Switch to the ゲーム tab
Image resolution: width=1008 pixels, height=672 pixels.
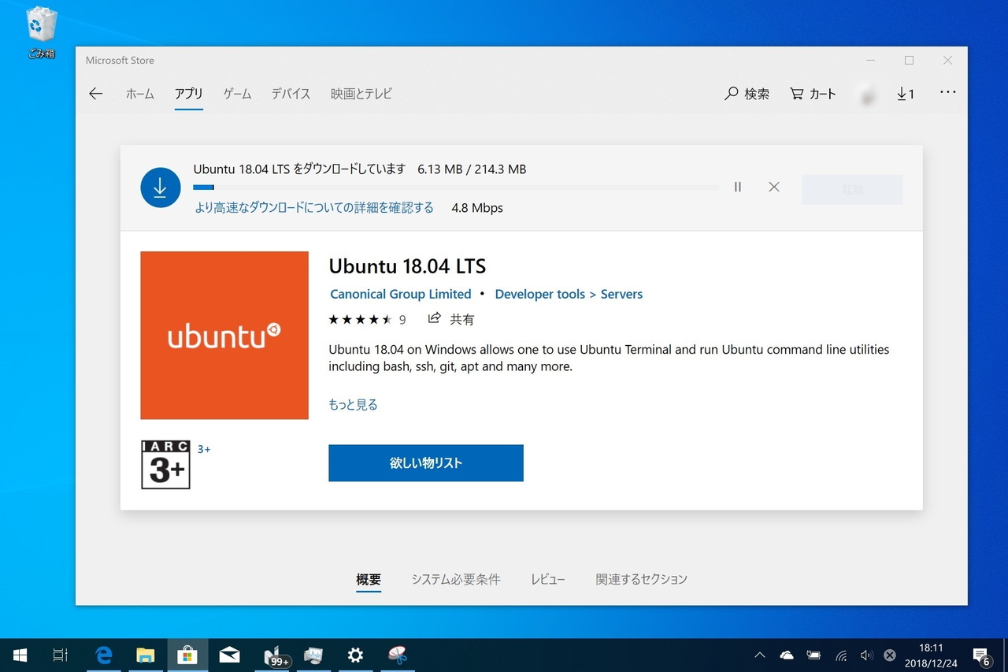(236, 93)
